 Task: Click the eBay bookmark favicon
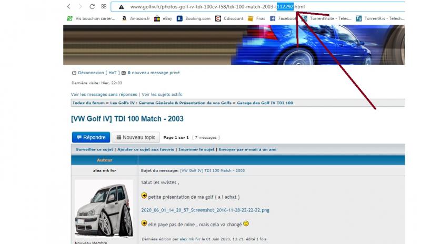157,18
